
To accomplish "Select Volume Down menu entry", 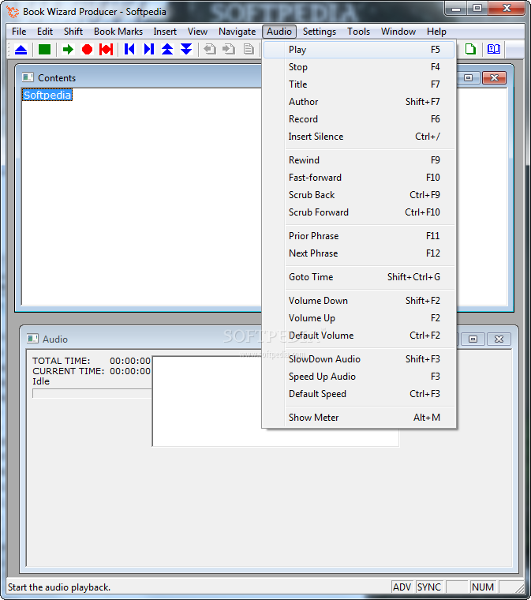I will click(359, 301).
